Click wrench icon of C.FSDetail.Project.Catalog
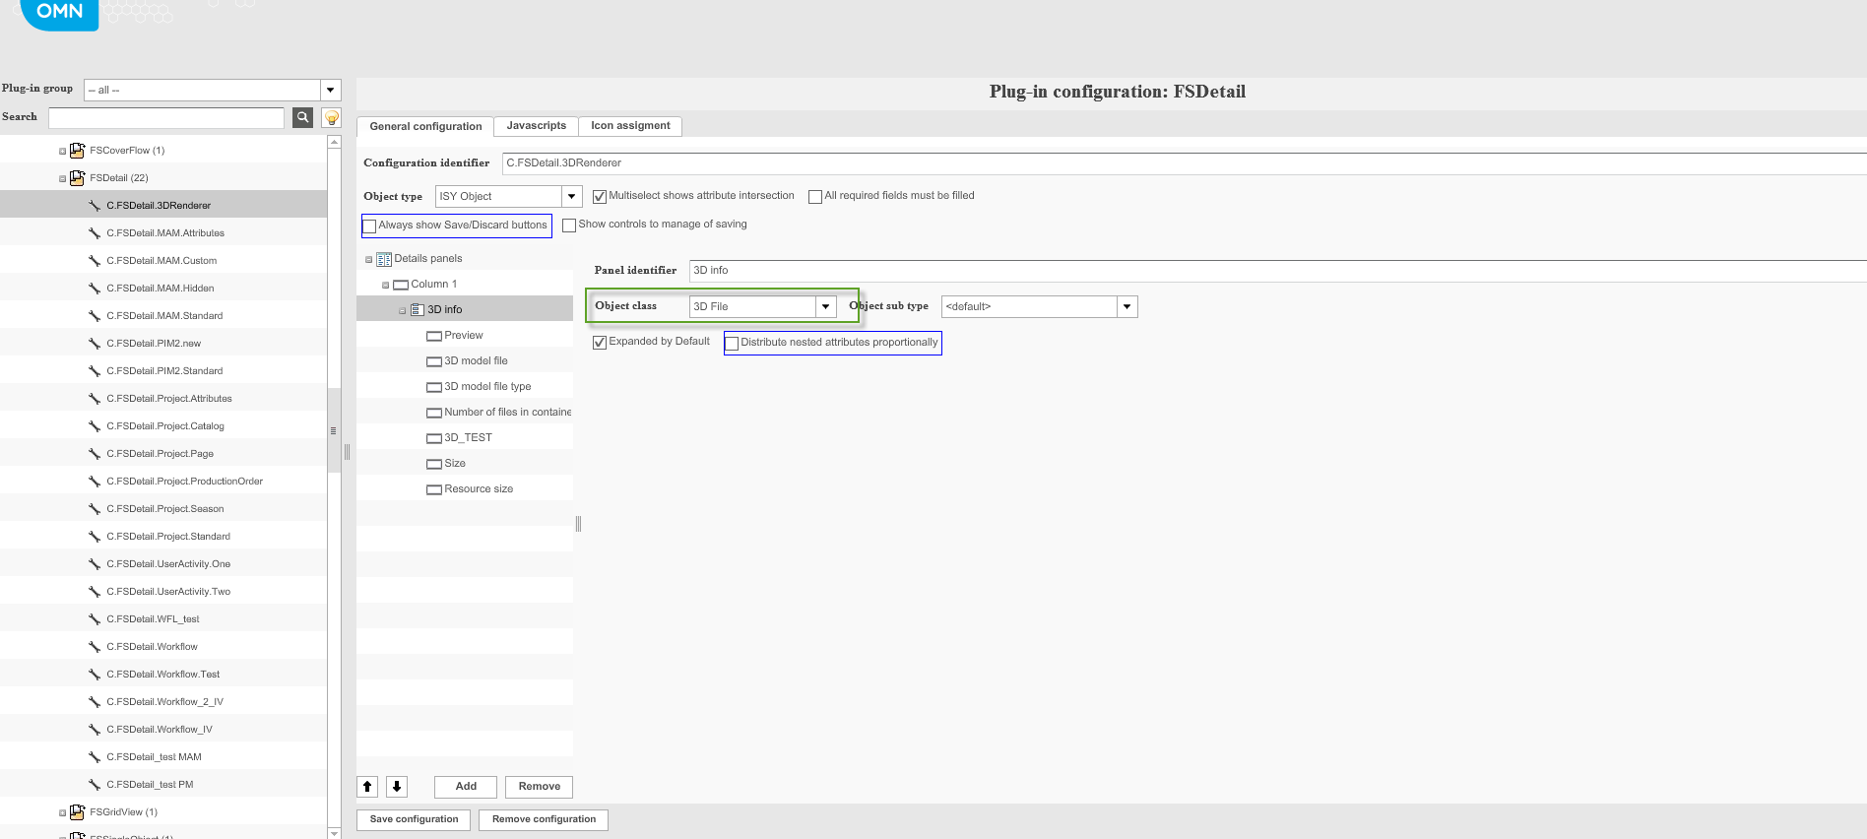 [95, 426]
